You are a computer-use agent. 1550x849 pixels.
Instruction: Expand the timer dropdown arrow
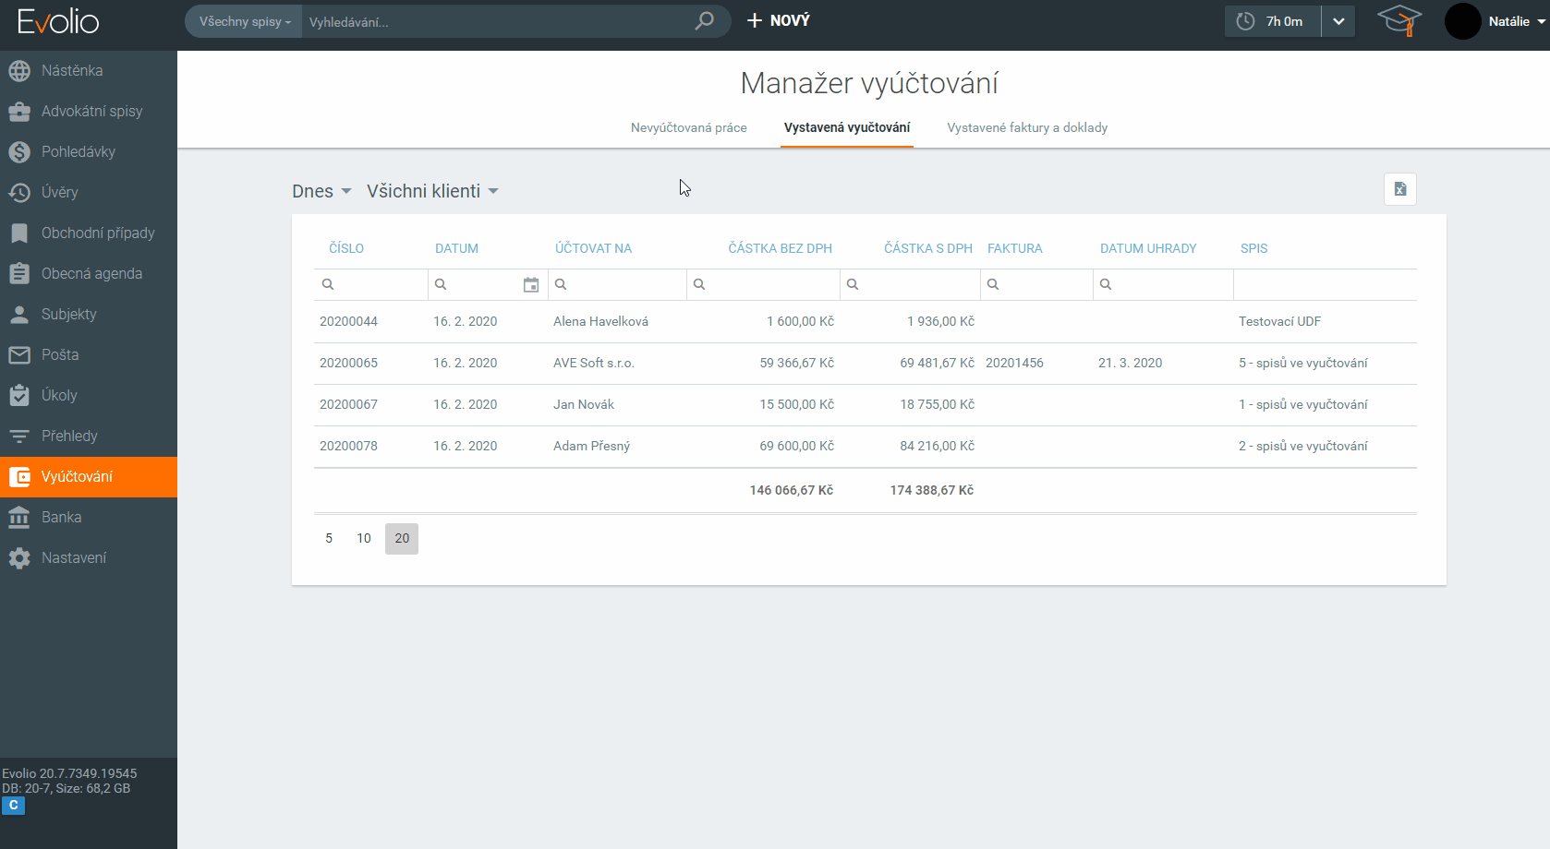coord(1338,21)
